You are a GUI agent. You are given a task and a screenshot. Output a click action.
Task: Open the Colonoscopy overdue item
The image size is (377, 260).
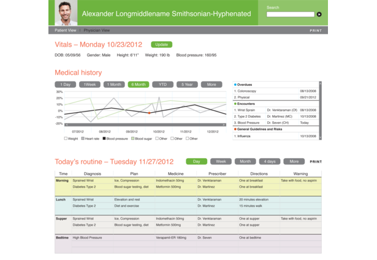[275, 91]
